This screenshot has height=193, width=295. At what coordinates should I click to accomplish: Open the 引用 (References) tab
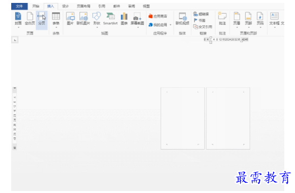(x=102, y=6)
